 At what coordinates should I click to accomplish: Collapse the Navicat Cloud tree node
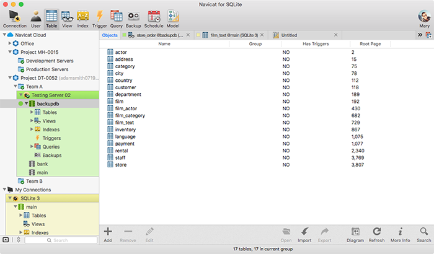tap(4, 35)
